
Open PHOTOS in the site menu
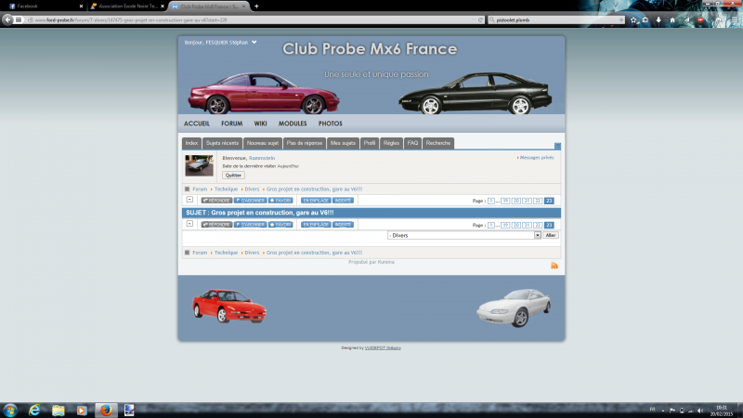tap(331, 124)
